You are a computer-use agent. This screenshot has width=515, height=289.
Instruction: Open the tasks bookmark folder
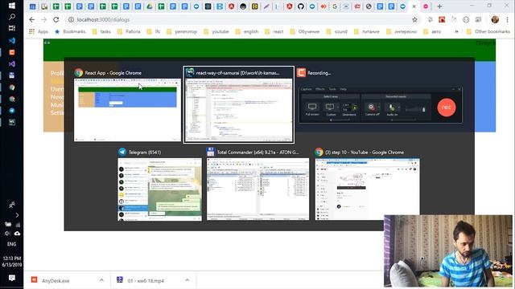pos(101,31)
